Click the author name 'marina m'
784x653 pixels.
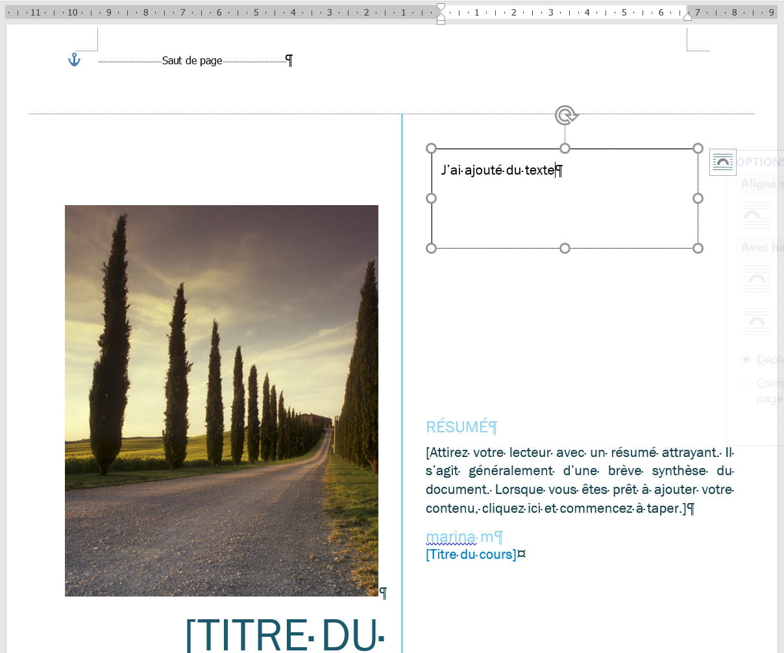(x=459, y=537)
